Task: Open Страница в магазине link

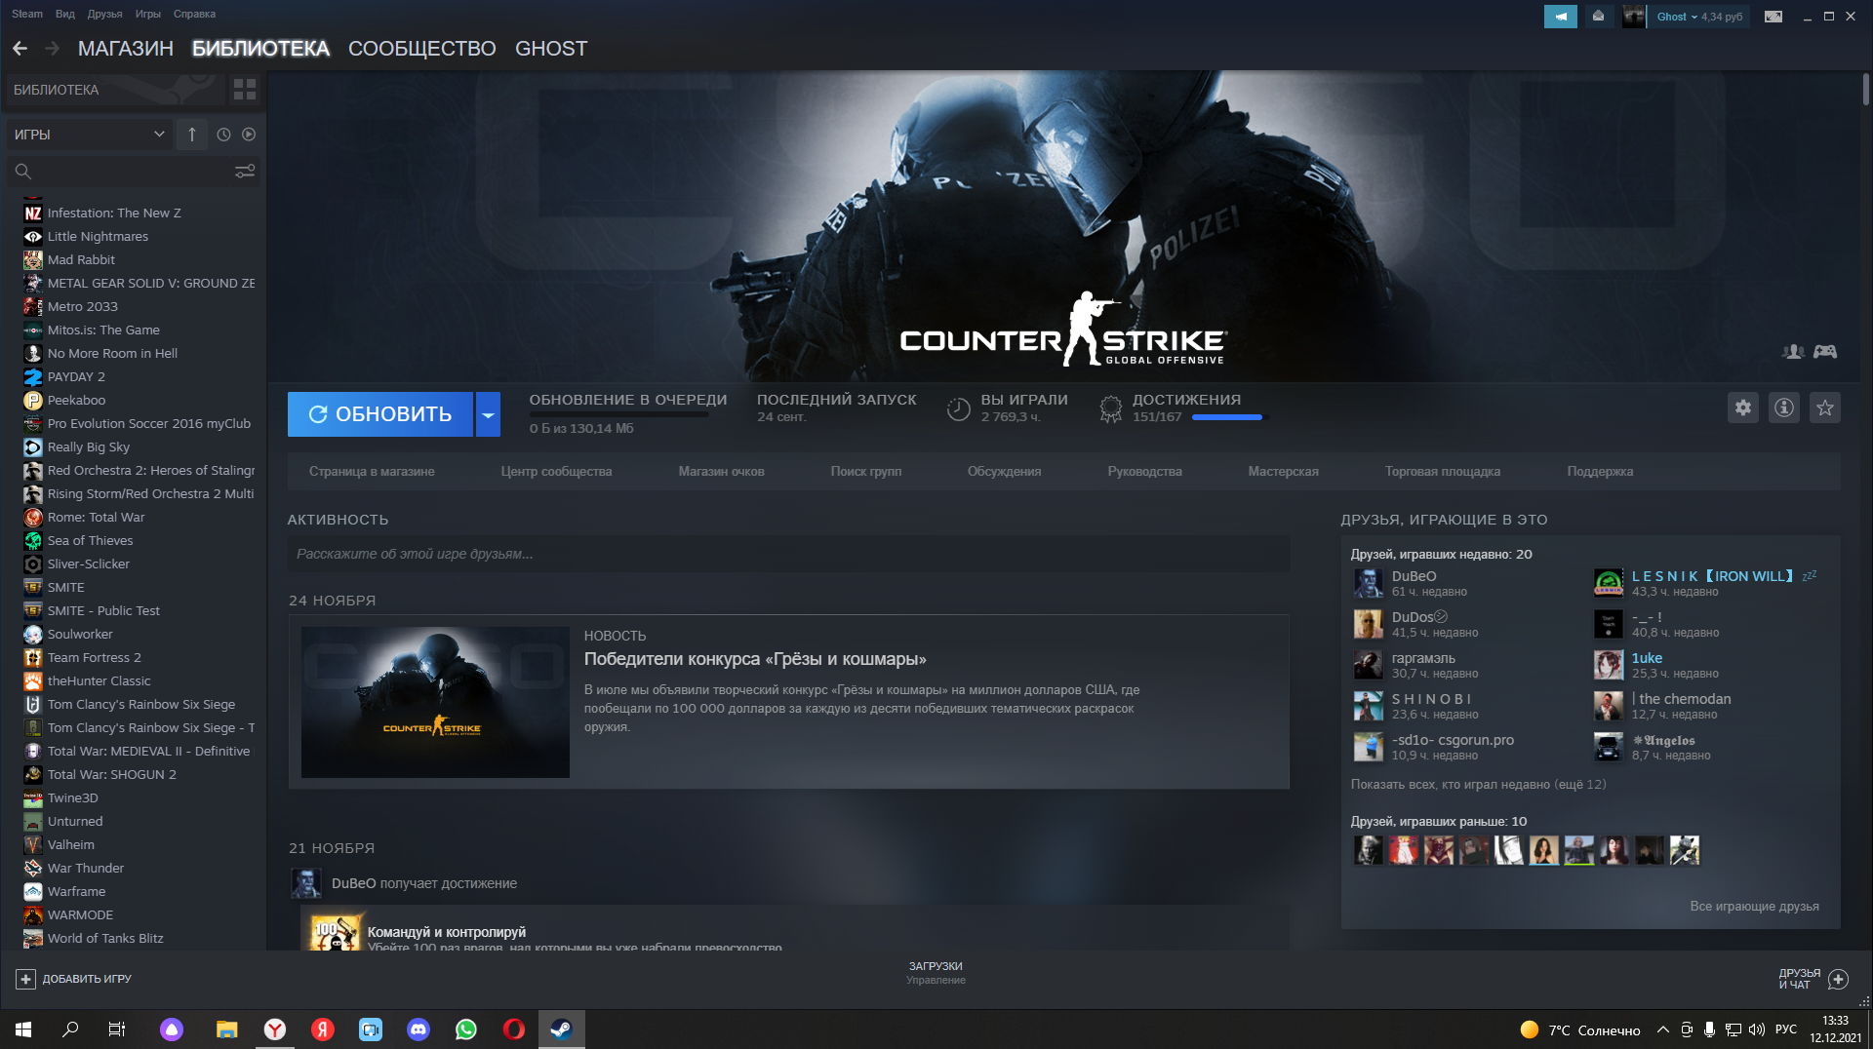Action: (x=372, y=471)
